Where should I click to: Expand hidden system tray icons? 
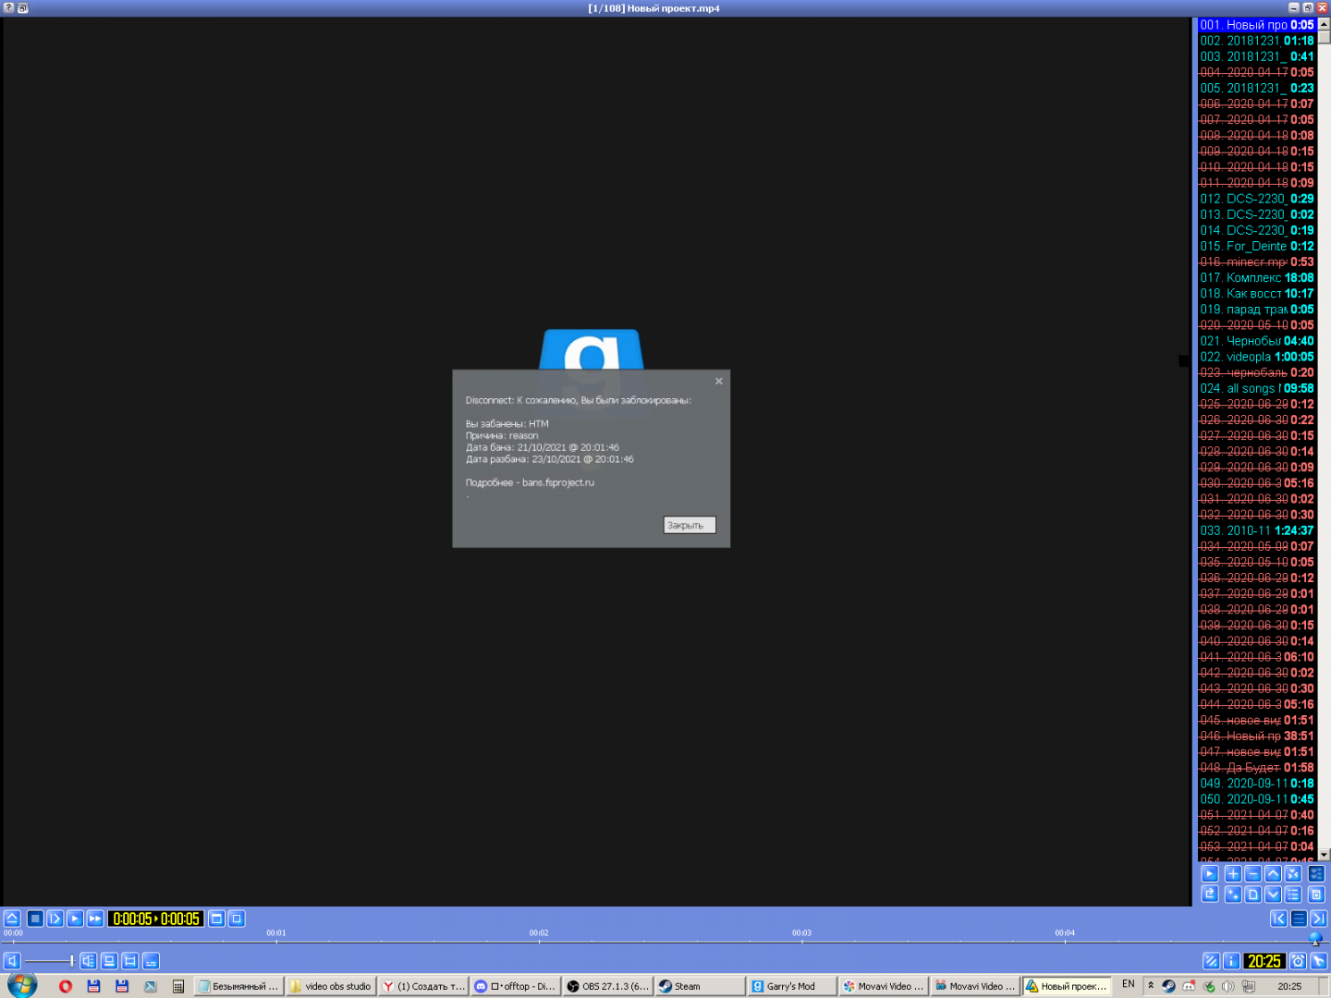(x=1151, y=986)
